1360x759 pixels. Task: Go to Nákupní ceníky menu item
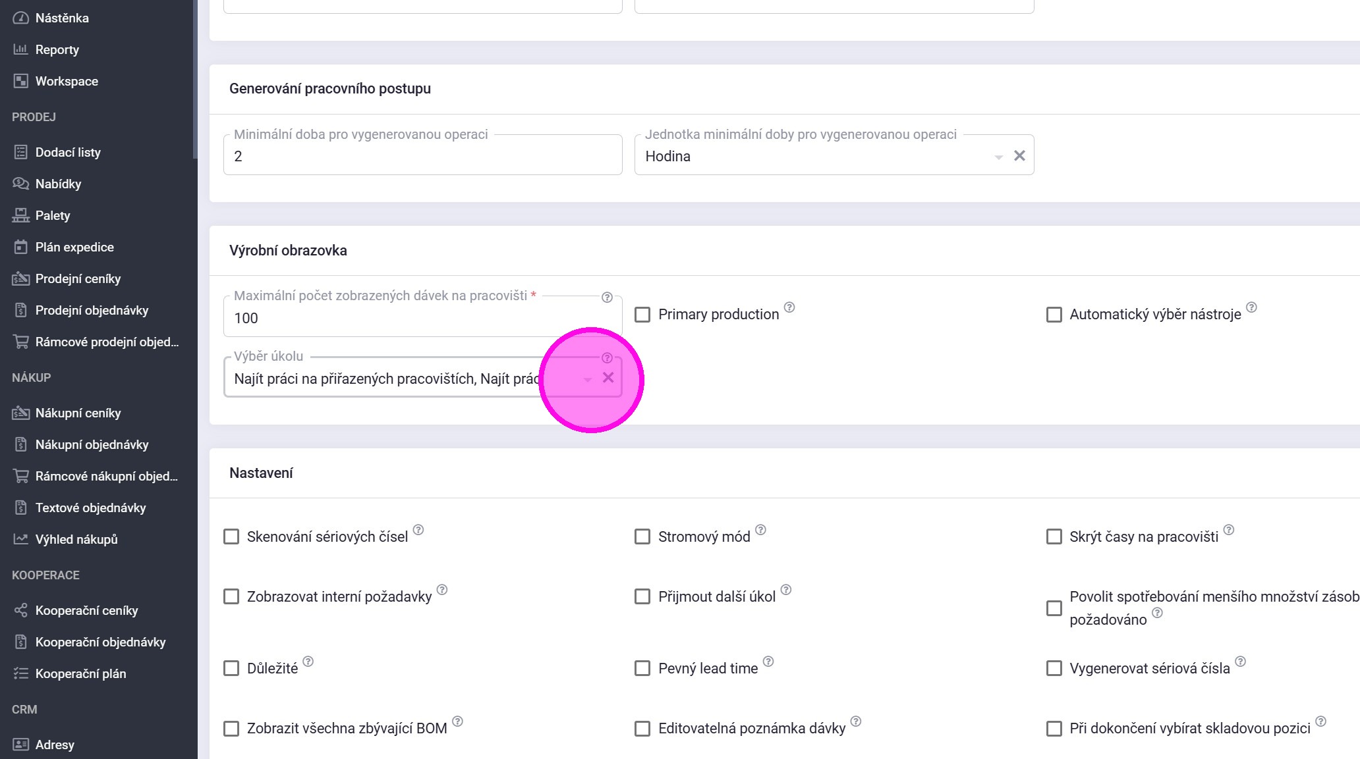[78, 413]
